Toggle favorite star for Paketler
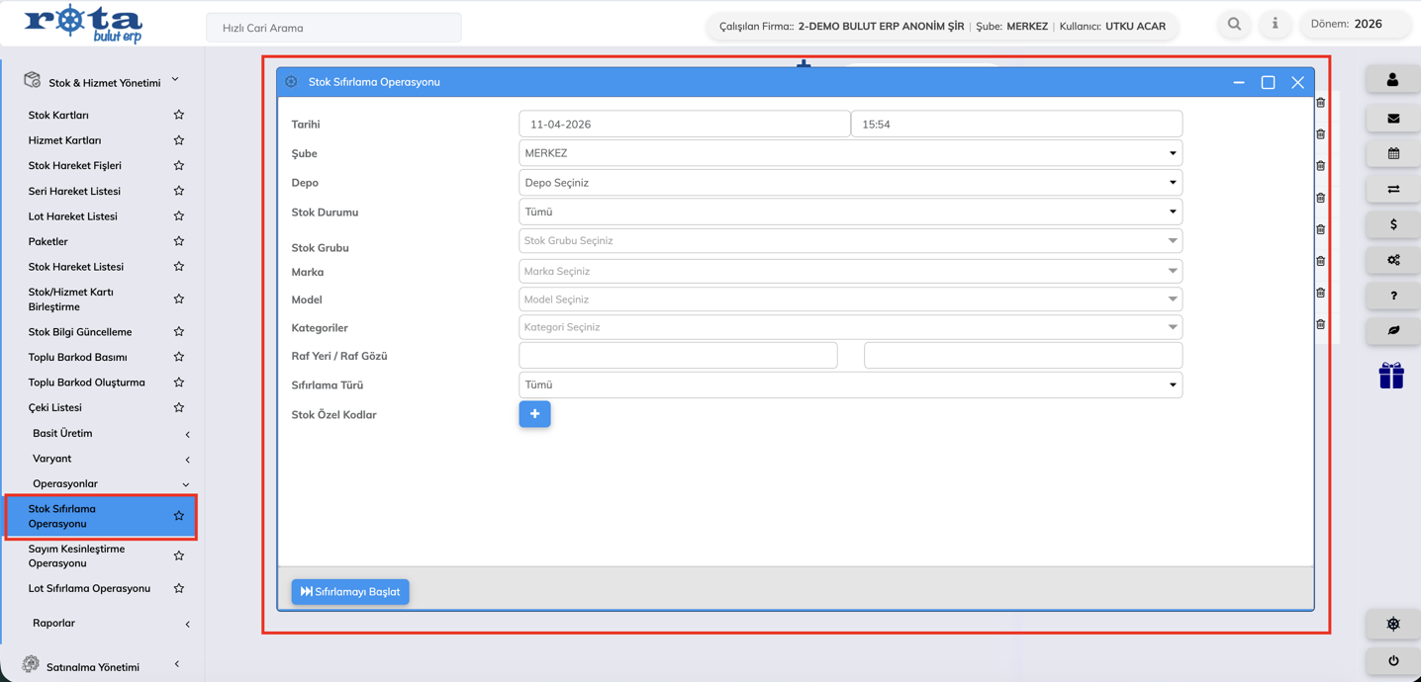 (179, 241)
